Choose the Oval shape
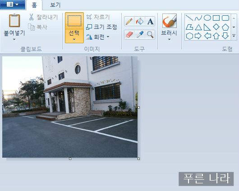 pyautogui.click(x=207, y=18)
